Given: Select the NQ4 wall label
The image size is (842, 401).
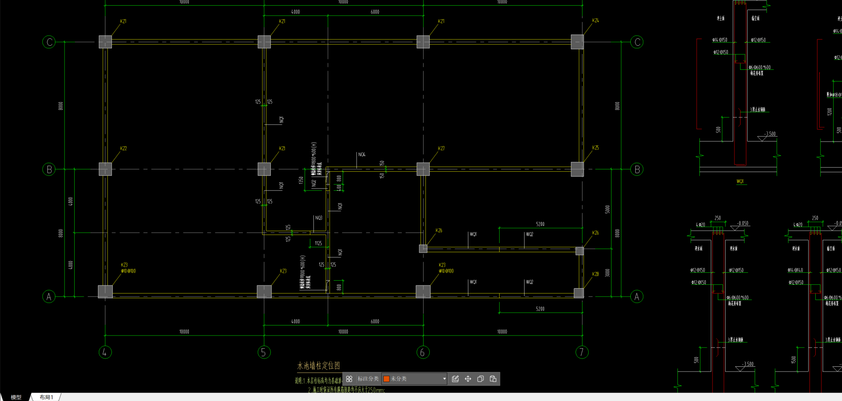Looking at the screenshot, I should tap(362, 155).
